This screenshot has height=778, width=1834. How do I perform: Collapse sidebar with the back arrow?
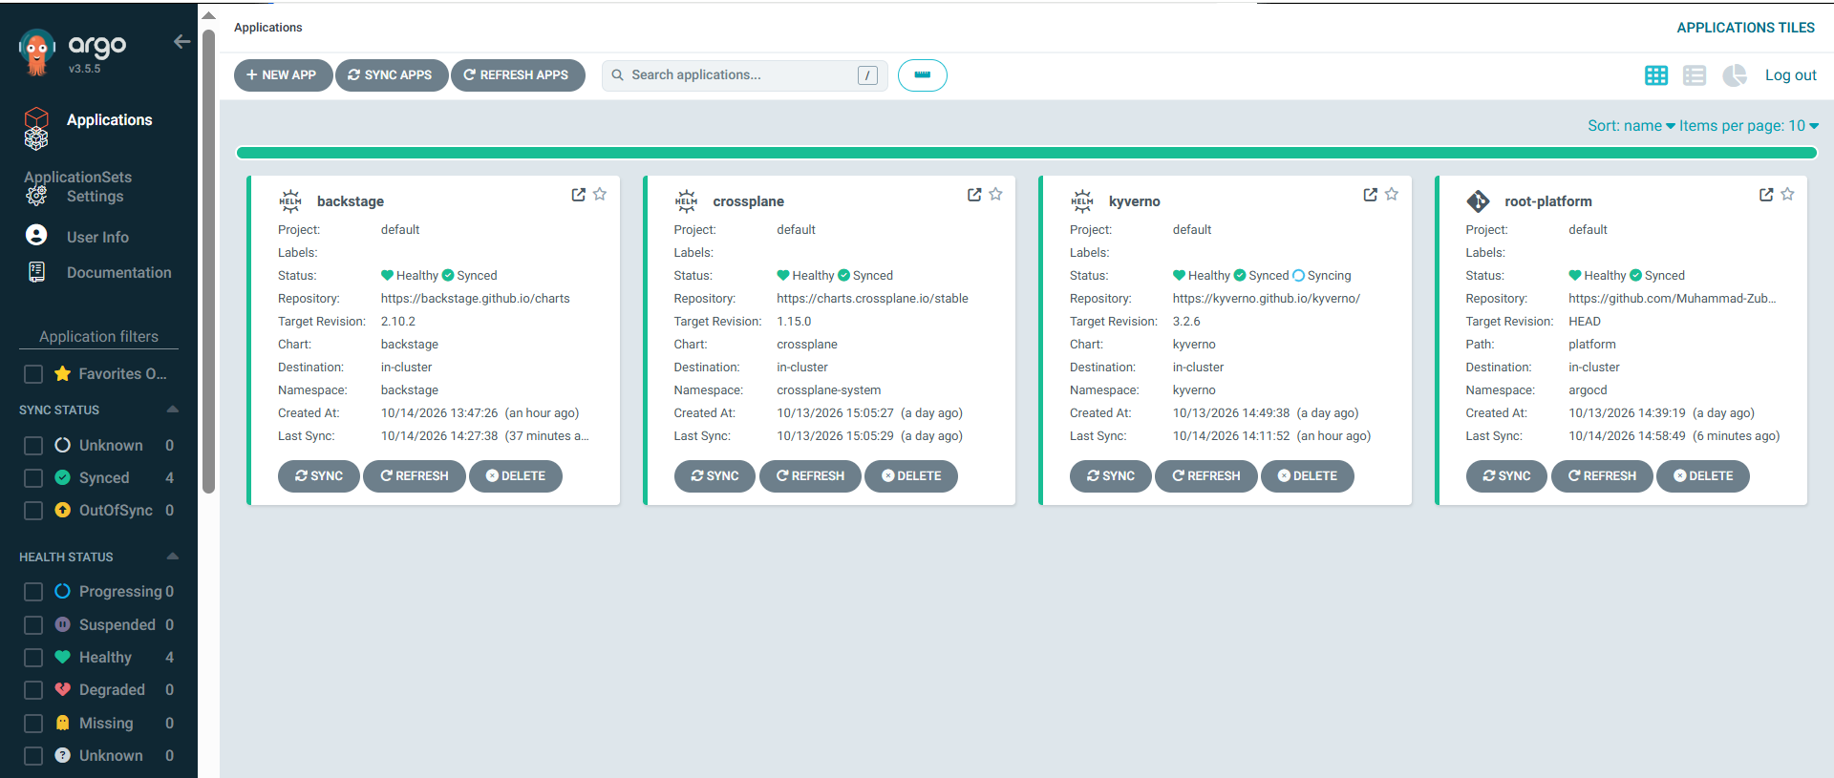[181, 42]
